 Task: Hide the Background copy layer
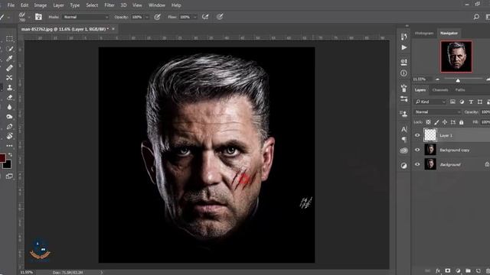417,150
